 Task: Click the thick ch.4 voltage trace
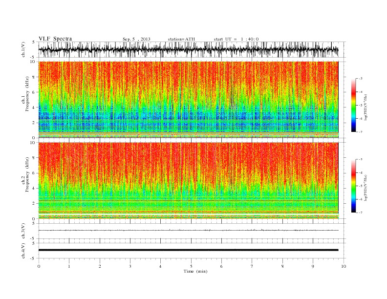[189, 250]
